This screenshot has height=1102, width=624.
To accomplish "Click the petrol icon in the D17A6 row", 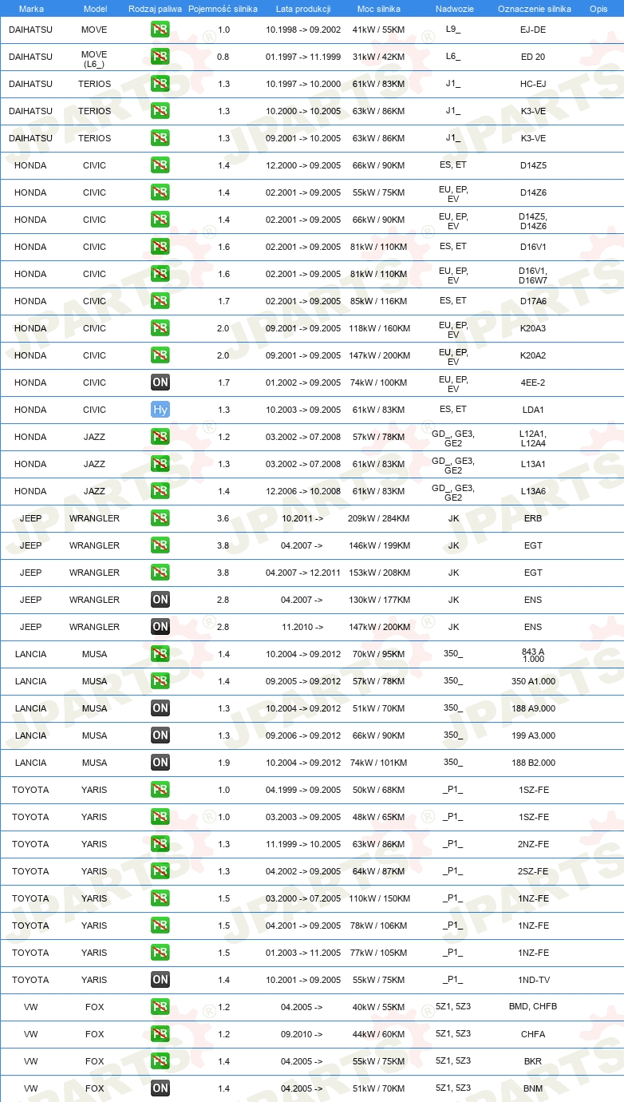I will click(160, 301).
